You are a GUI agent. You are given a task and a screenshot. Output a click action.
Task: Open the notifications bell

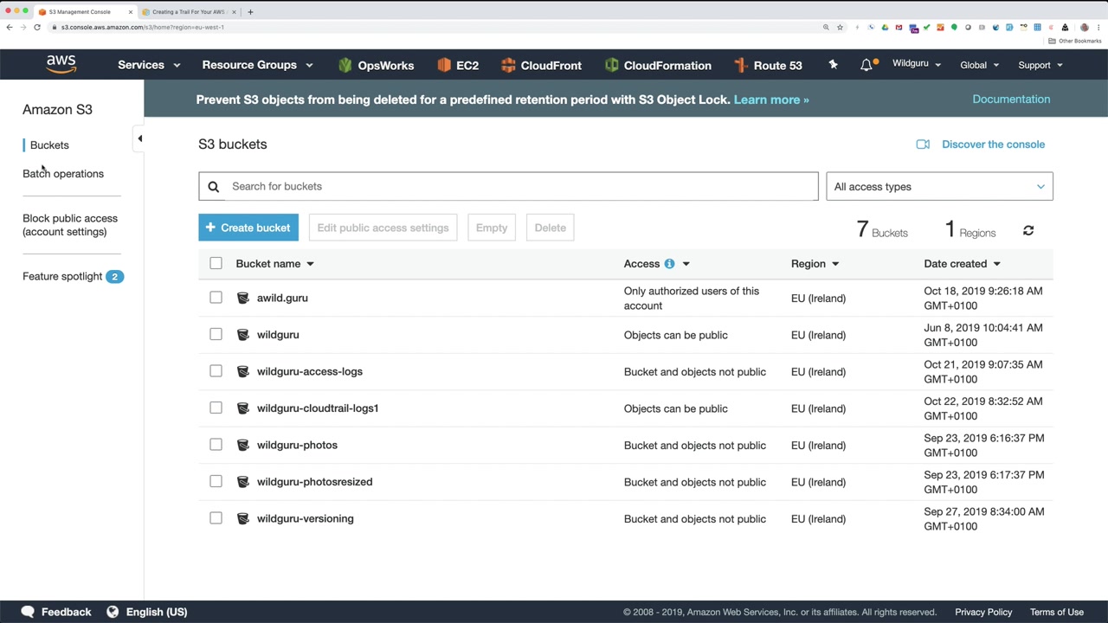pyautogui.click(x=866, y=65)
